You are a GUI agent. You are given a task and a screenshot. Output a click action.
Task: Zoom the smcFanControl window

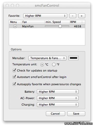click(x=18, y=5)
